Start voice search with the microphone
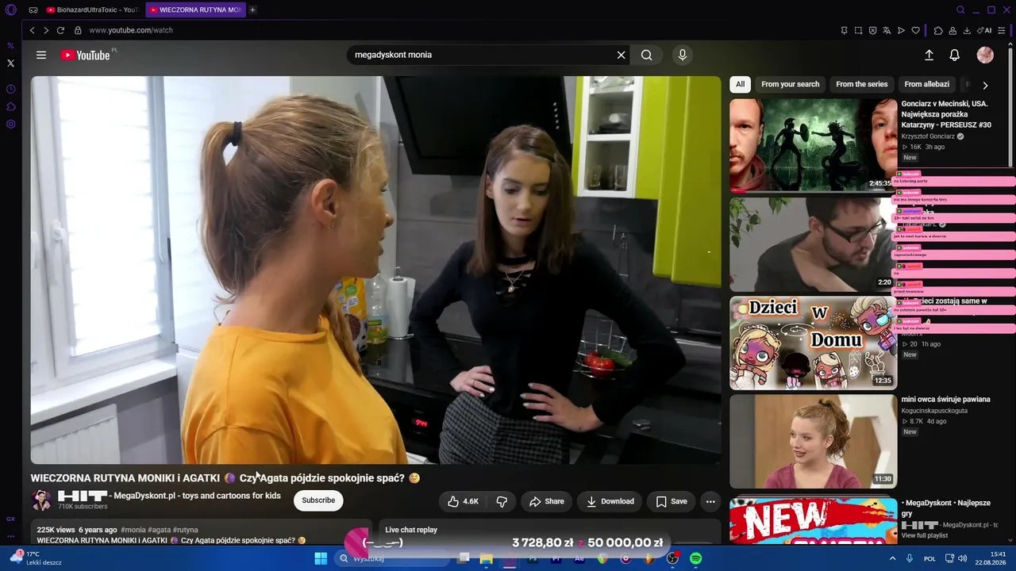The image size is (1016, 571). (x=682, y=55)
